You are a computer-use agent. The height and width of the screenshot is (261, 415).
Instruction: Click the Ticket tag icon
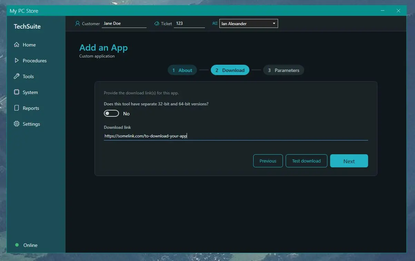(x=157, y=24)
